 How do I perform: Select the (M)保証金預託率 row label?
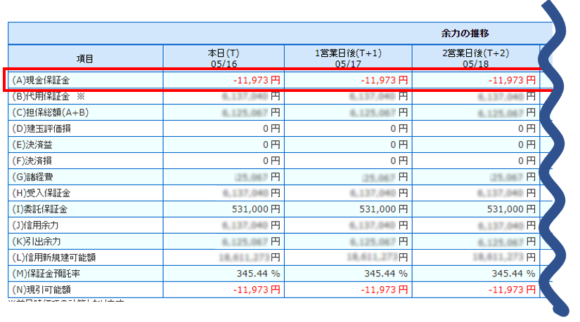(50, 273)
